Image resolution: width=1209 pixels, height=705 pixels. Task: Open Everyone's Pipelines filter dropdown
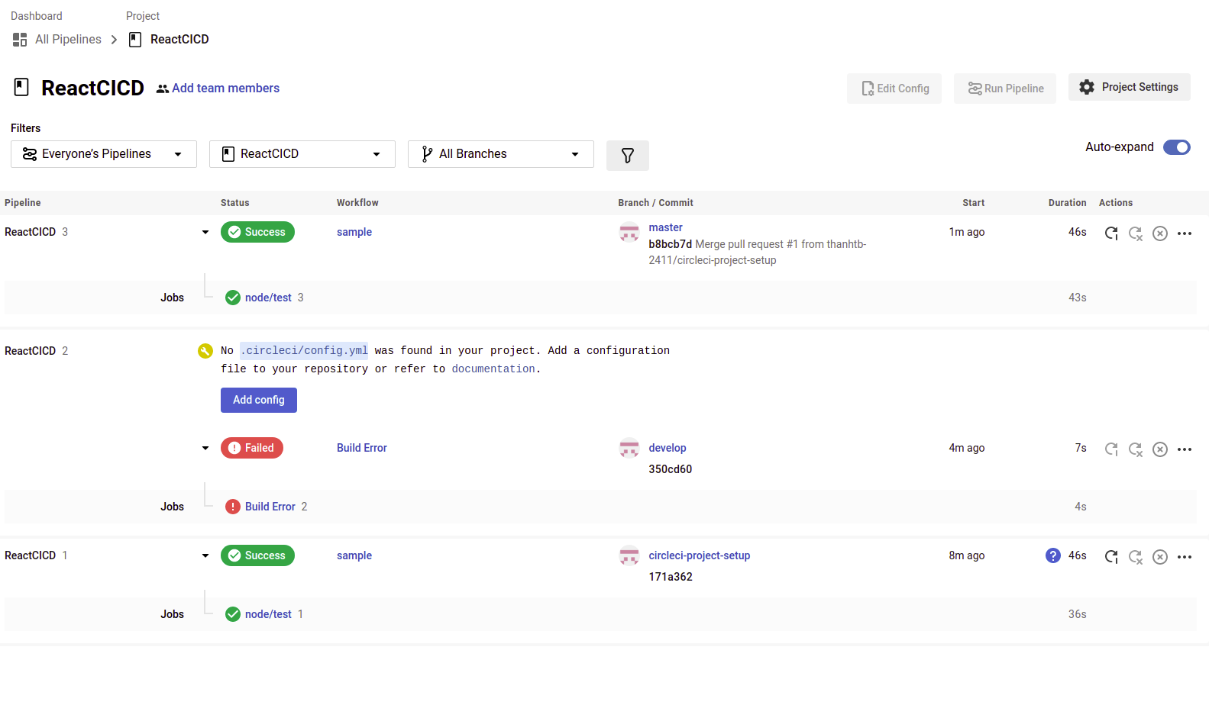[x=104, y=154]
